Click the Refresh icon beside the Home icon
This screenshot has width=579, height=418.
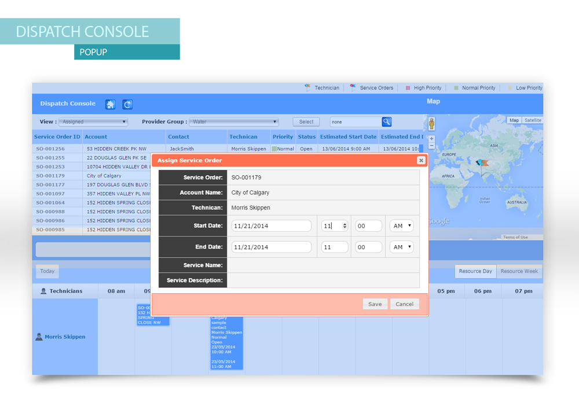click(127, 105)
